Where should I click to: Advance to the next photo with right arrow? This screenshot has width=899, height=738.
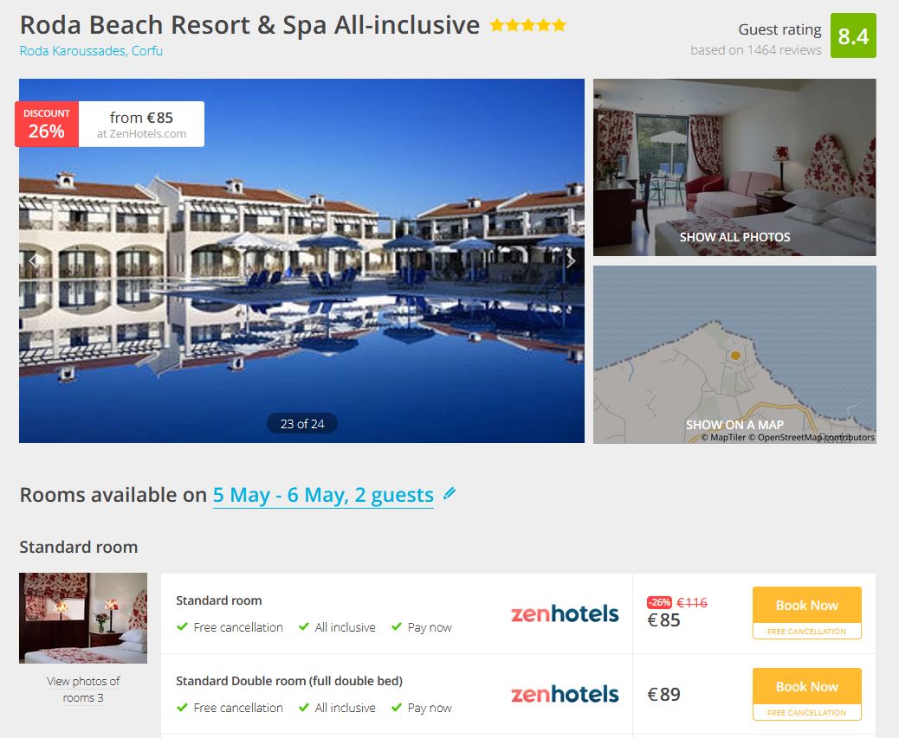coord(571,261)
